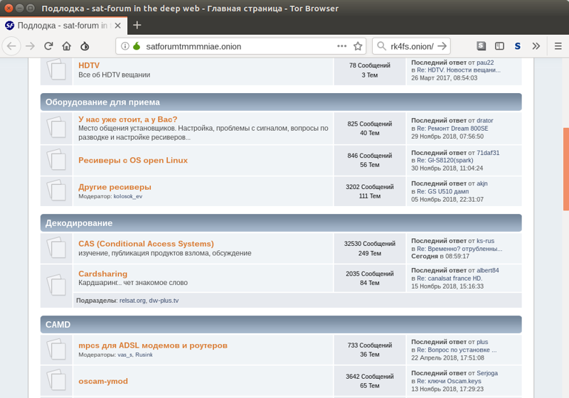The height and width of the screenshot is (398, 569).
Task: Reload the current page
Action: pyautogui.click(x=48, y=46)
